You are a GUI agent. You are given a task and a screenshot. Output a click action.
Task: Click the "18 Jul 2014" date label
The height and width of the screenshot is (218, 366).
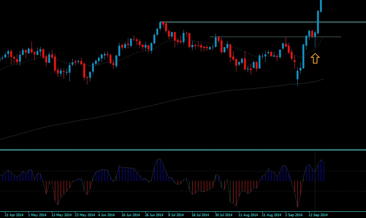[x=200, y=215]
